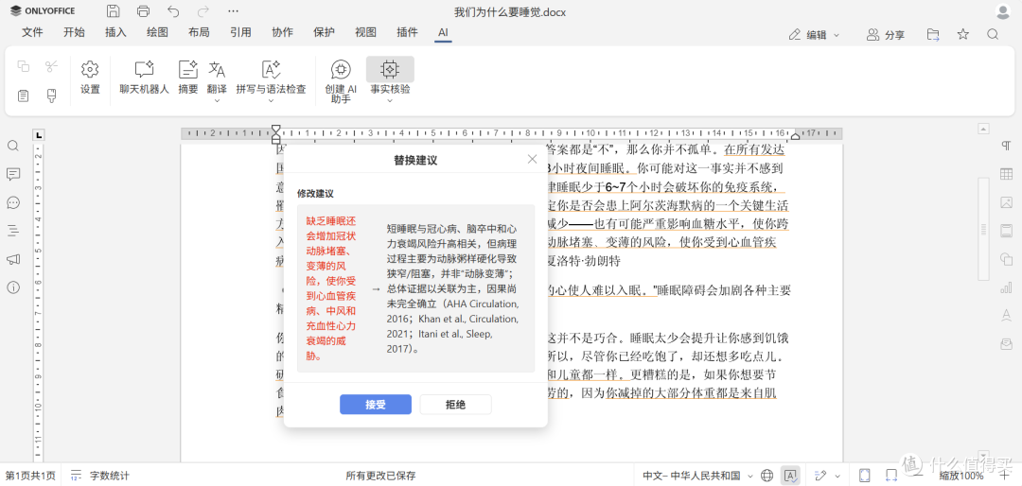Switch to the Insert (插入) tab

[115, 32]
